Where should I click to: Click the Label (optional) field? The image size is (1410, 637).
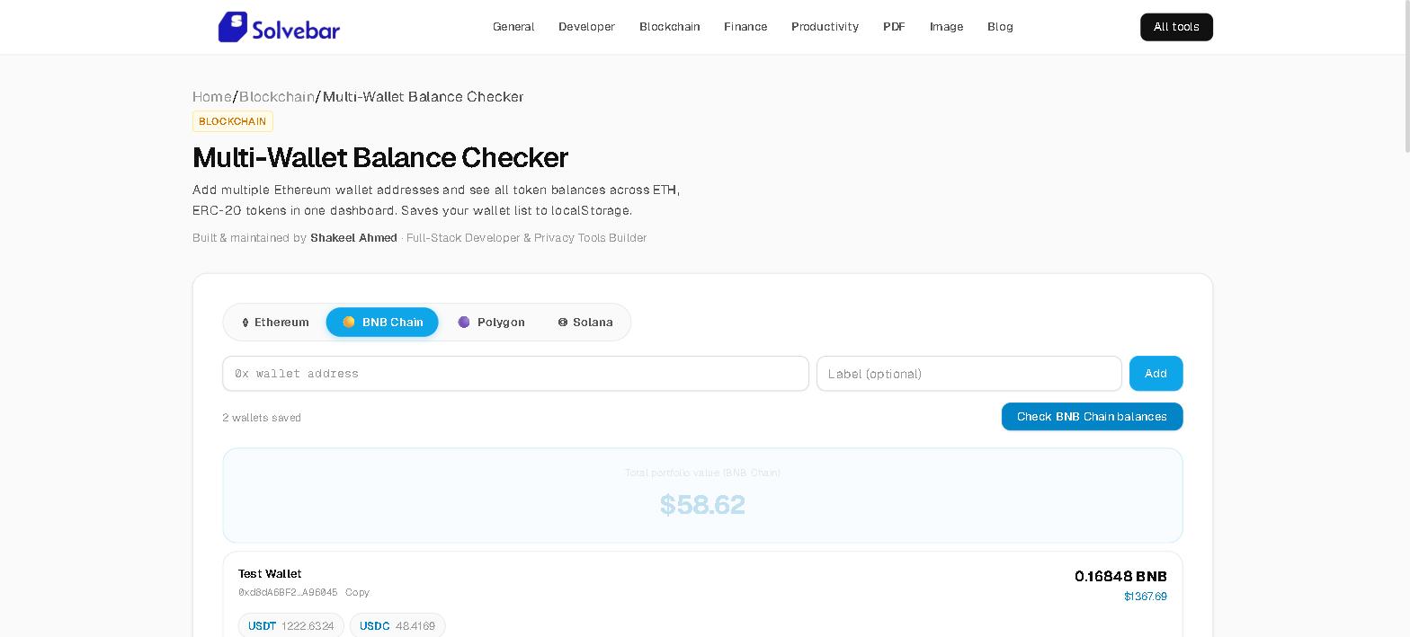coord(968,374)
